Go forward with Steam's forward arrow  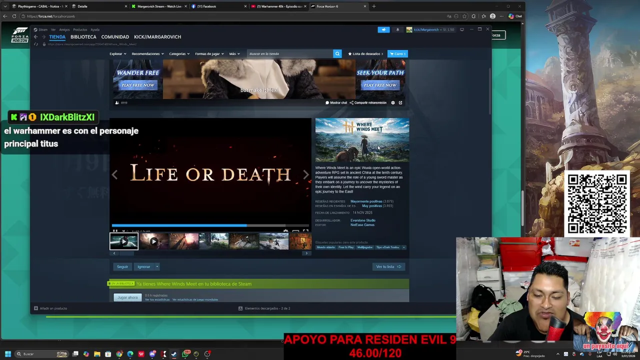(43, 37)
